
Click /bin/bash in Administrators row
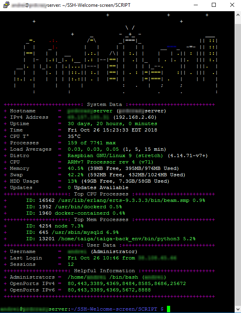[124, 277]
